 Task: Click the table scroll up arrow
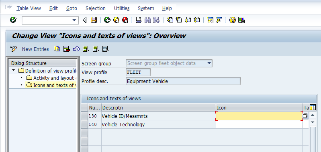click(x=313, y=115)
